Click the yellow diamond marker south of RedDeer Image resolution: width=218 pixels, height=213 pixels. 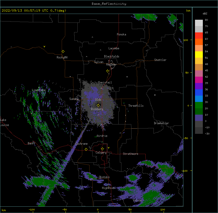point(107,71)
